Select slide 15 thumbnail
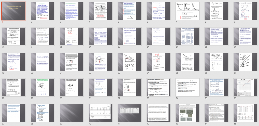This screenshot has width=259, height=126. (159, 37)
